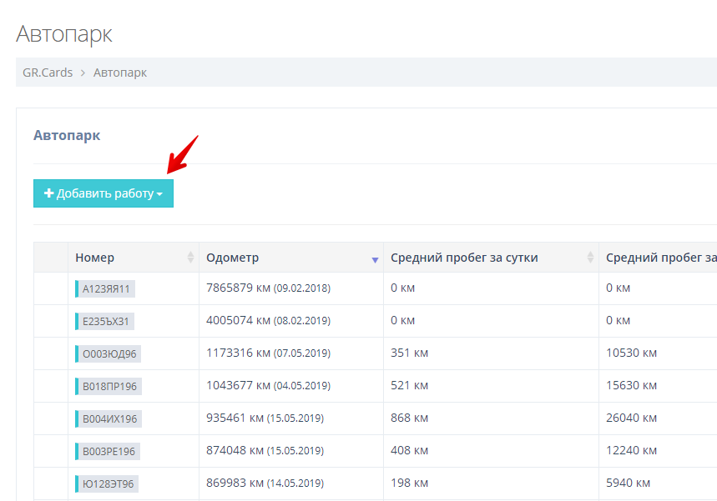The width and height of the screenshot is (717, 501).
Task: Click sort arrows in Средний пробег за сутки
Action: (591, 258)
